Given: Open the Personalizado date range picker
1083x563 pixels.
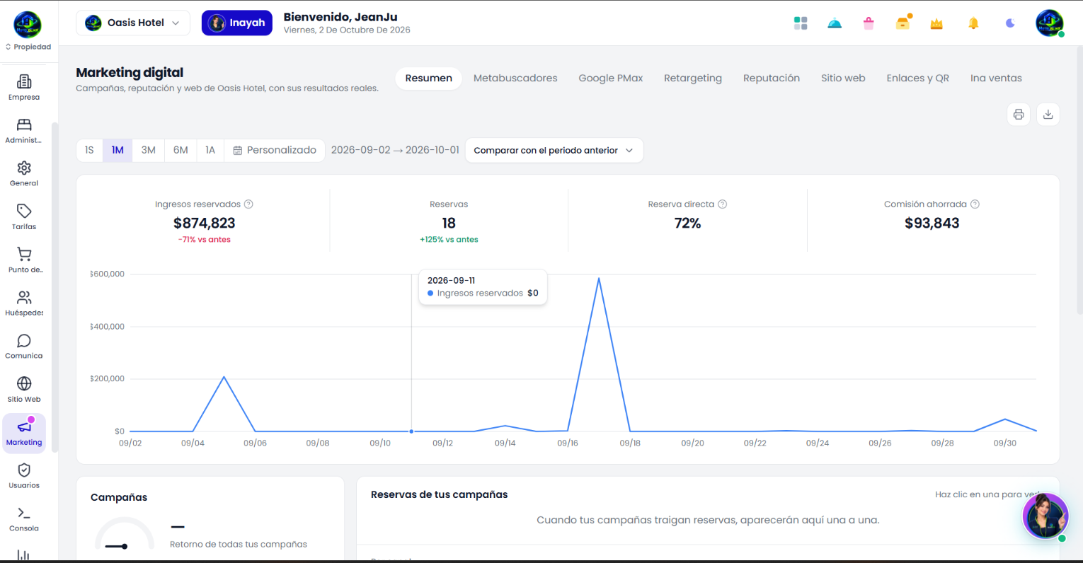Looking at the screenshot, I should 275,151.
